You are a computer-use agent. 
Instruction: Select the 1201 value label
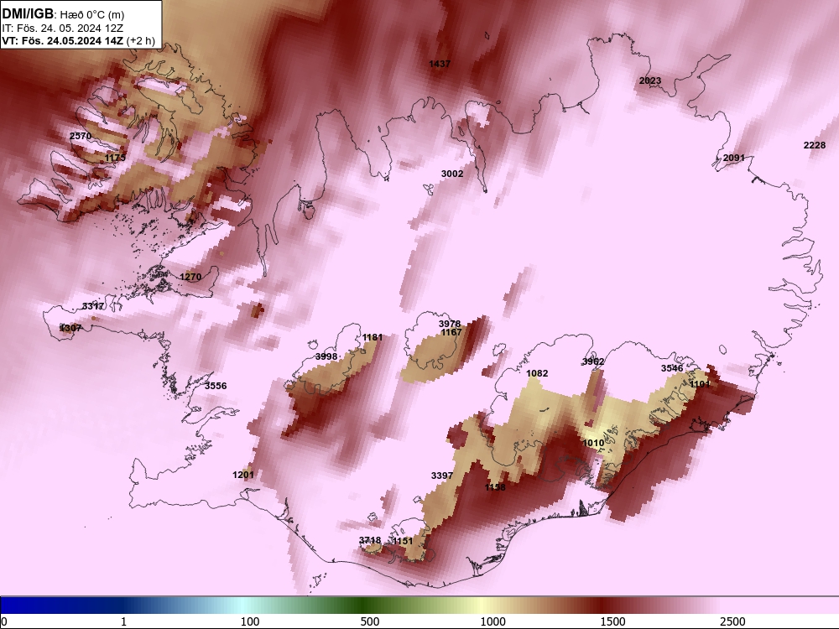[243, 475]
